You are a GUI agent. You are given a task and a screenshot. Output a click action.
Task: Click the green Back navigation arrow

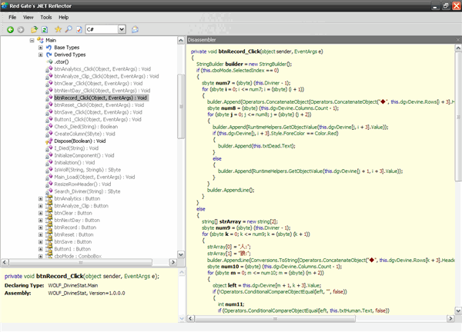(10, 29)
